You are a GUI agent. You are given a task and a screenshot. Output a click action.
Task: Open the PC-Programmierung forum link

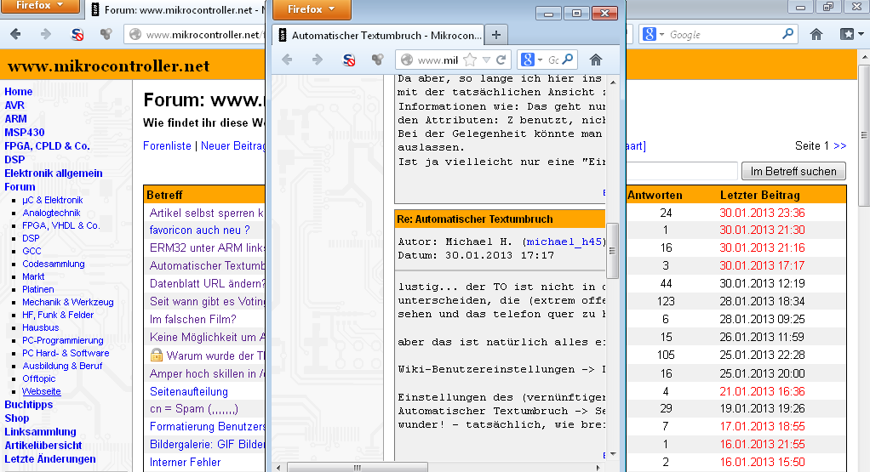click(x=63, y=340)
